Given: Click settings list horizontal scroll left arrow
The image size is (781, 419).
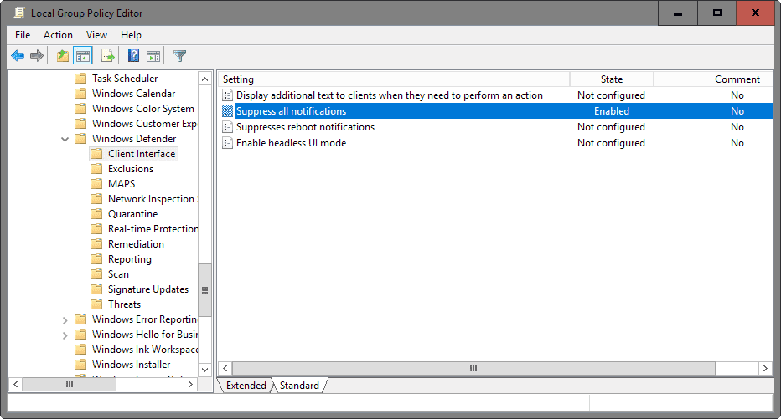Looking at the screenshot, I should pyautogui.click(x=225, y=368).
